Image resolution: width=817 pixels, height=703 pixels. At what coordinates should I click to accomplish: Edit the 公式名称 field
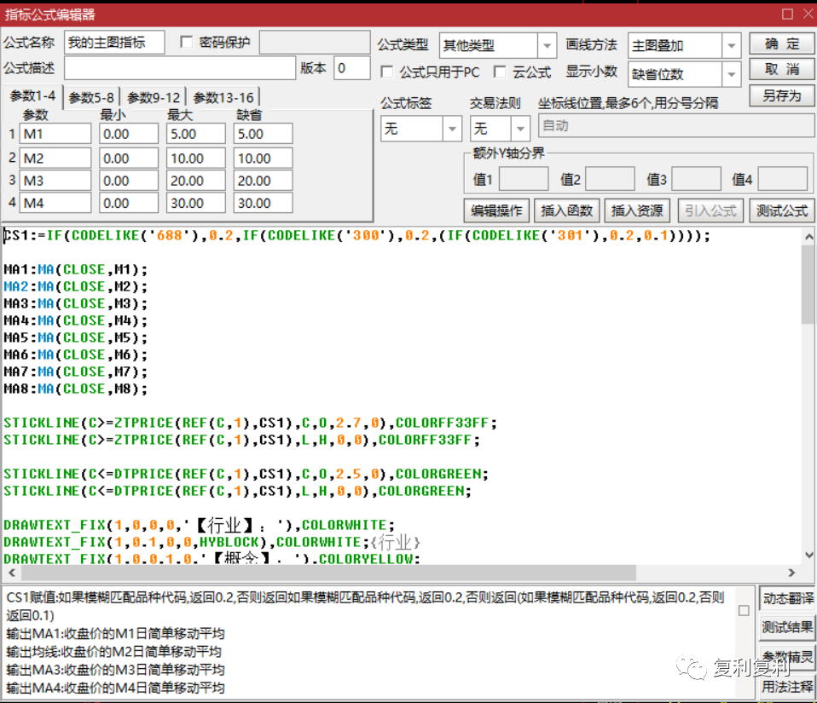coord(114,43)
